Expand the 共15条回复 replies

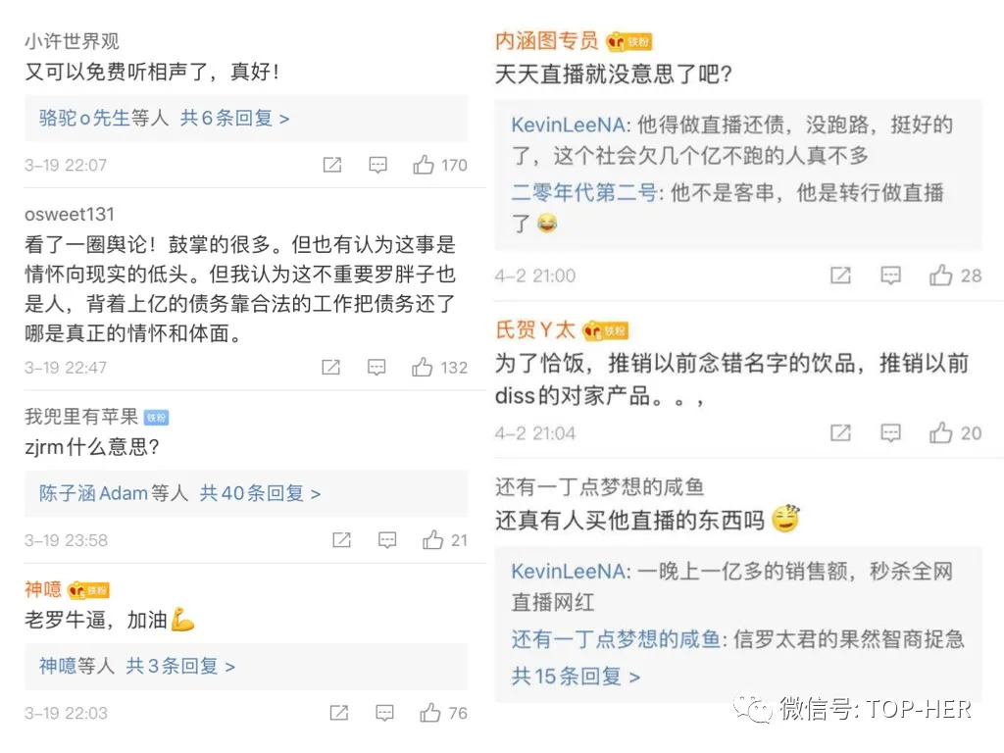576,677
